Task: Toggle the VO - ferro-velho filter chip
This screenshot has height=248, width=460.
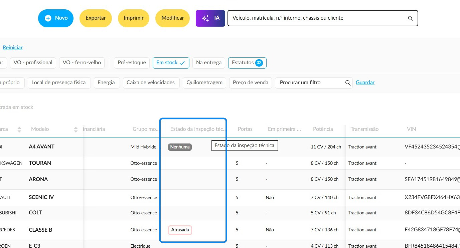Action: (x=82, y=63)
